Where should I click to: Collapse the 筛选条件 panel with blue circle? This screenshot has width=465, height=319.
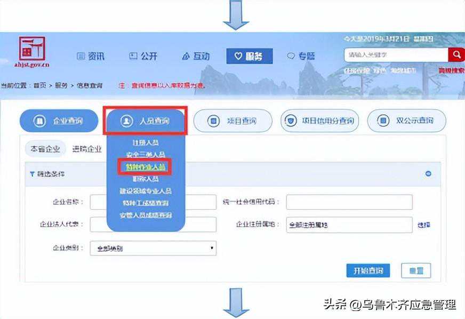coord(428,174)
